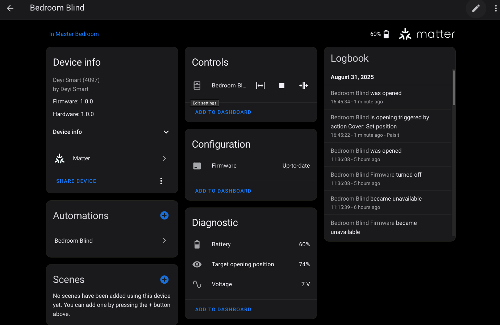The image size is (500, 325).
Task: Add a new scene with plus icon
Action: (x=164, y=280)
